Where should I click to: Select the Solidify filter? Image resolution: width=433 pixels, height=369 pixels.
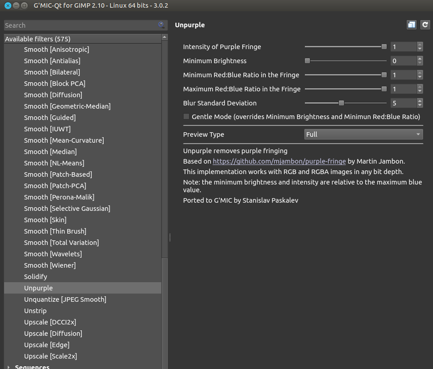[x=83, y=276]
